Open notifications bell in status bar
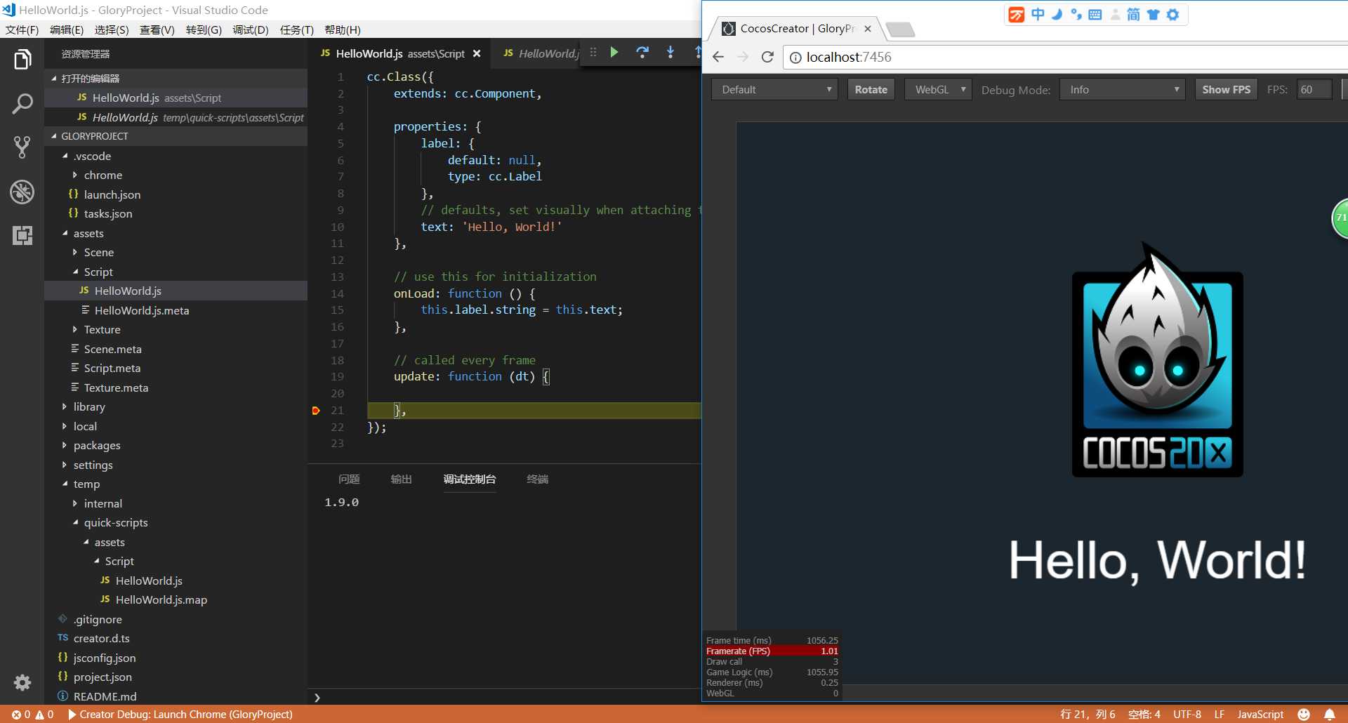 pyautogui.click(x=1330, y=715)
